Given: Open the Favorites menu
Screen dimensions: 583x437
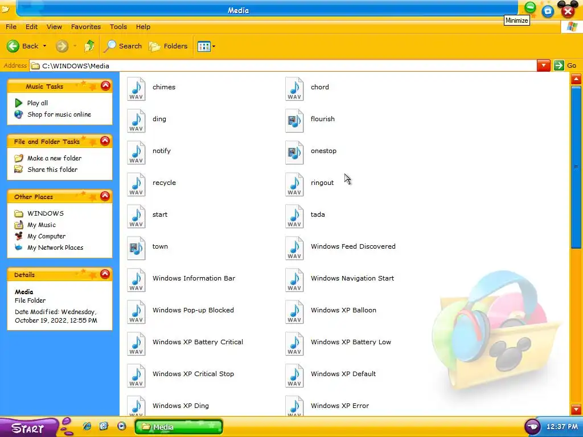Looking at the screenshot, I should tap(86, 27).
